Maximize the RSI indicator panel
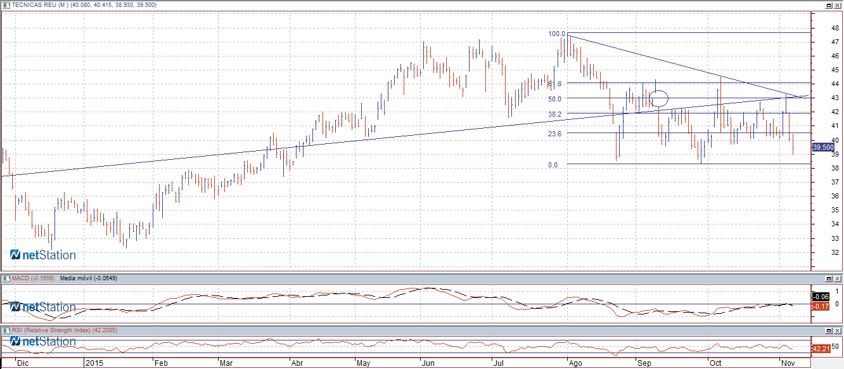Image resolution: width=844 pixels, height=369 pixels. click(828, 330)
